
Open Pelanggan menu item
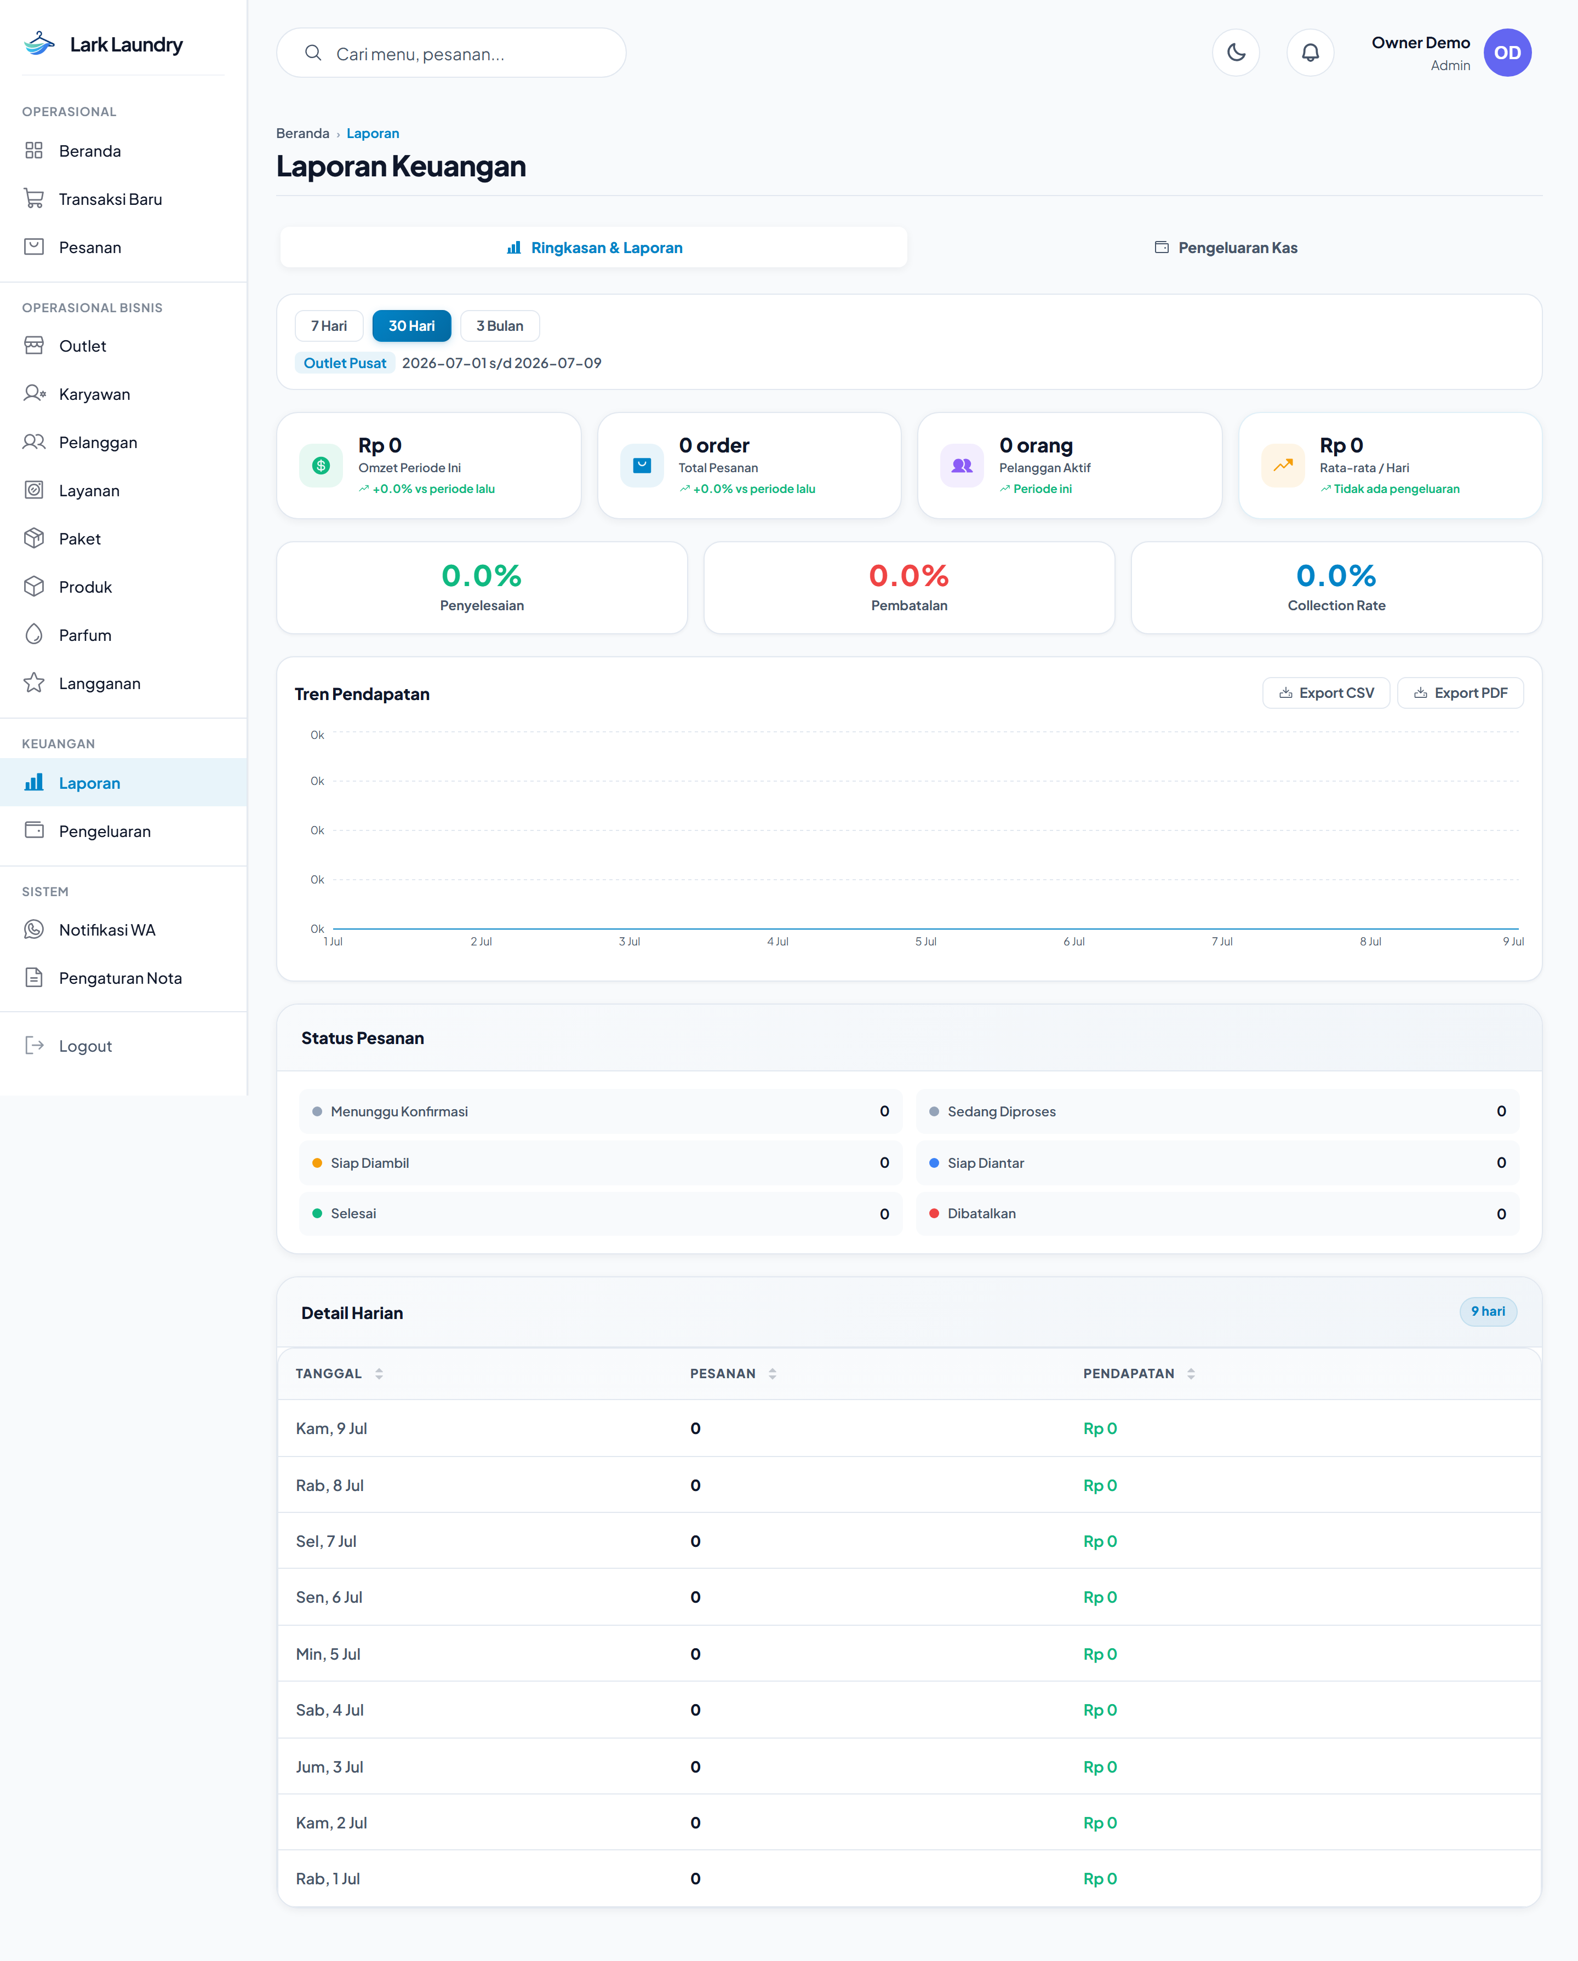(x=124, y=442)
